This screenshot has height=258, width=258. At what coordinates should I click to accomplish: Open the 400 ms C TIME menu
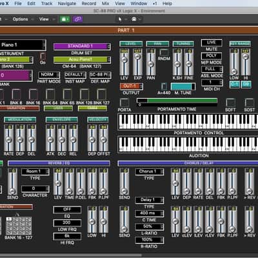149,213
